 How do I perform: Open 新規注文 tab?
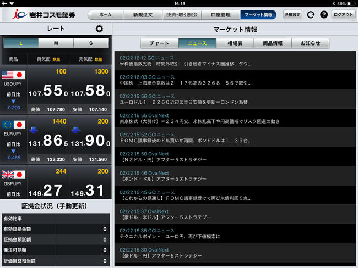(x=143, y=15)
